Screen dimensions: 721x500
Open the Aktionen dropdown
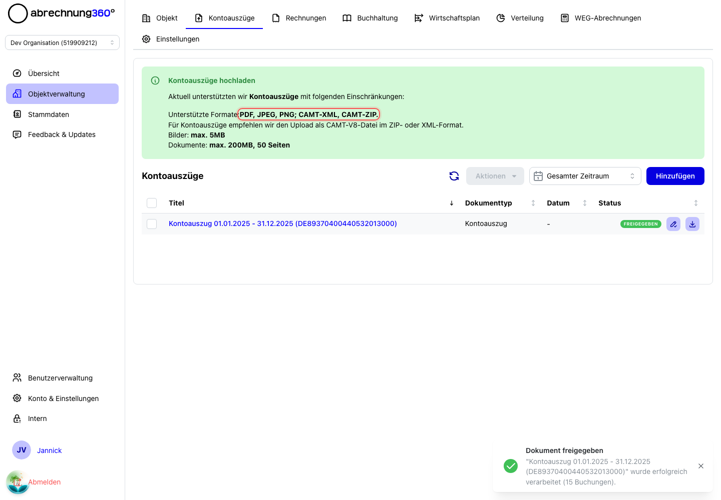495,176
